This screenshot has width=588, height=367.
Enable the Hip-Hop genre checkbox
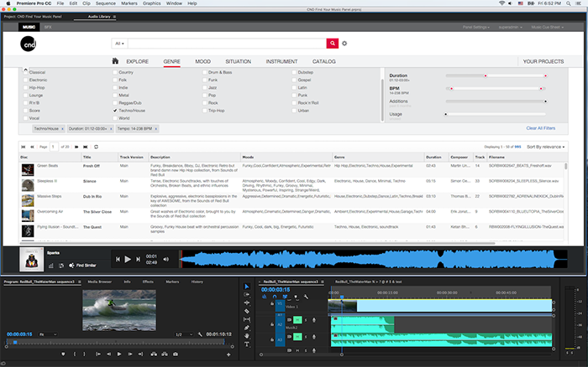[x=25, y=87]
